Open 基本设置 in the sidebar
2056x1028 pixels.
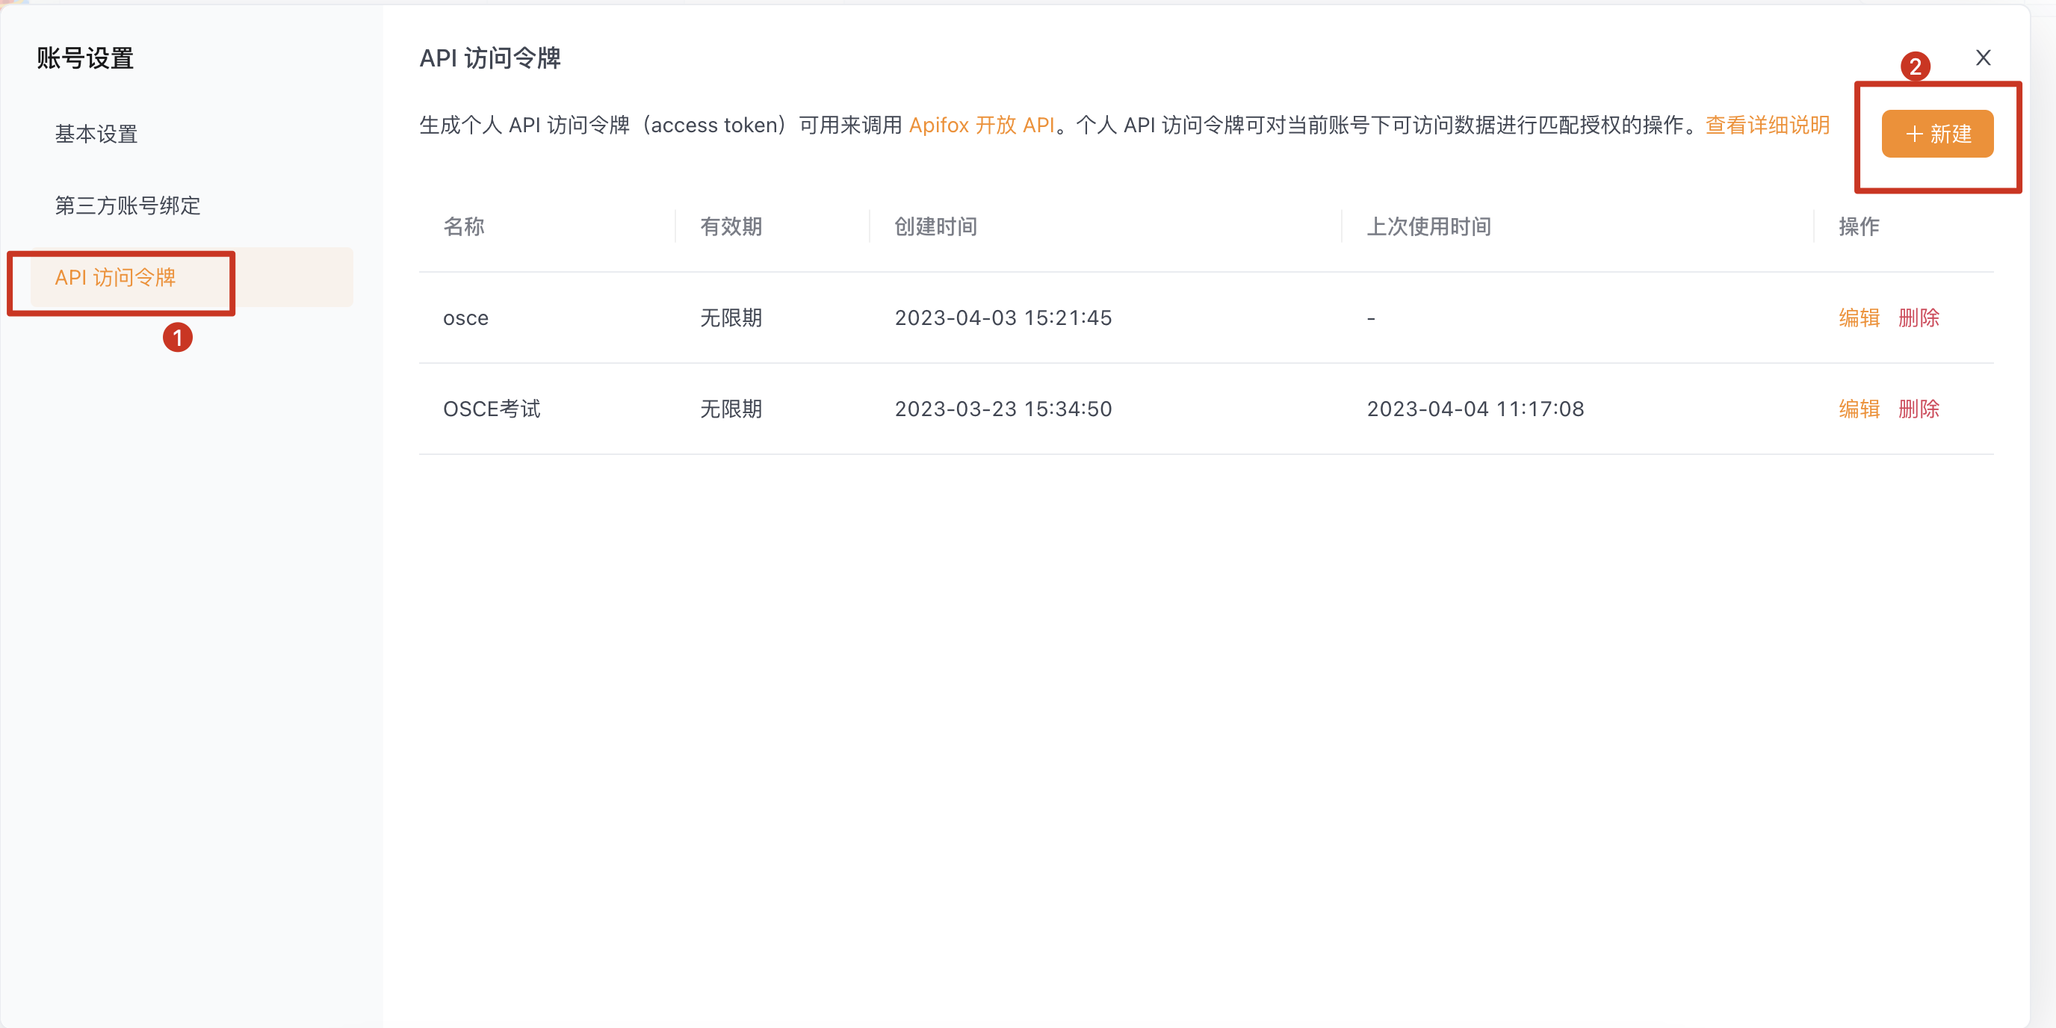[96, 134]
